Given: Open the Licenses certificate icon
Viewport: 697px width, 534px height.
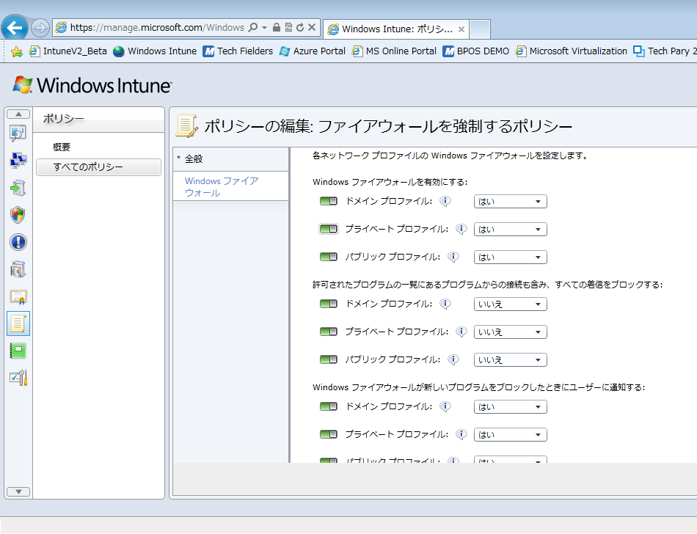Looking at the screenshot, I should pos(18,297).
